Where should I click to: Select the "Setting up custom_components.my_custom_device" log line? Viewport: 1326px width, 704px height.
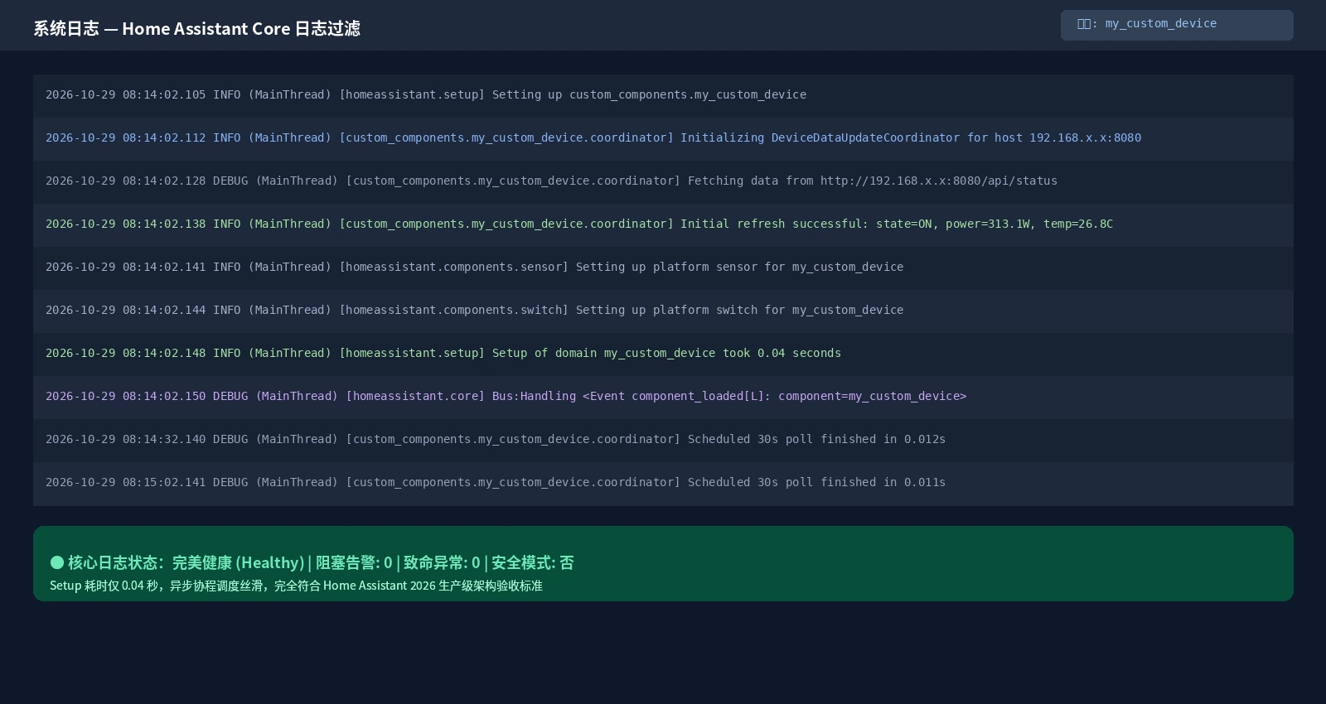pos(663,95)
